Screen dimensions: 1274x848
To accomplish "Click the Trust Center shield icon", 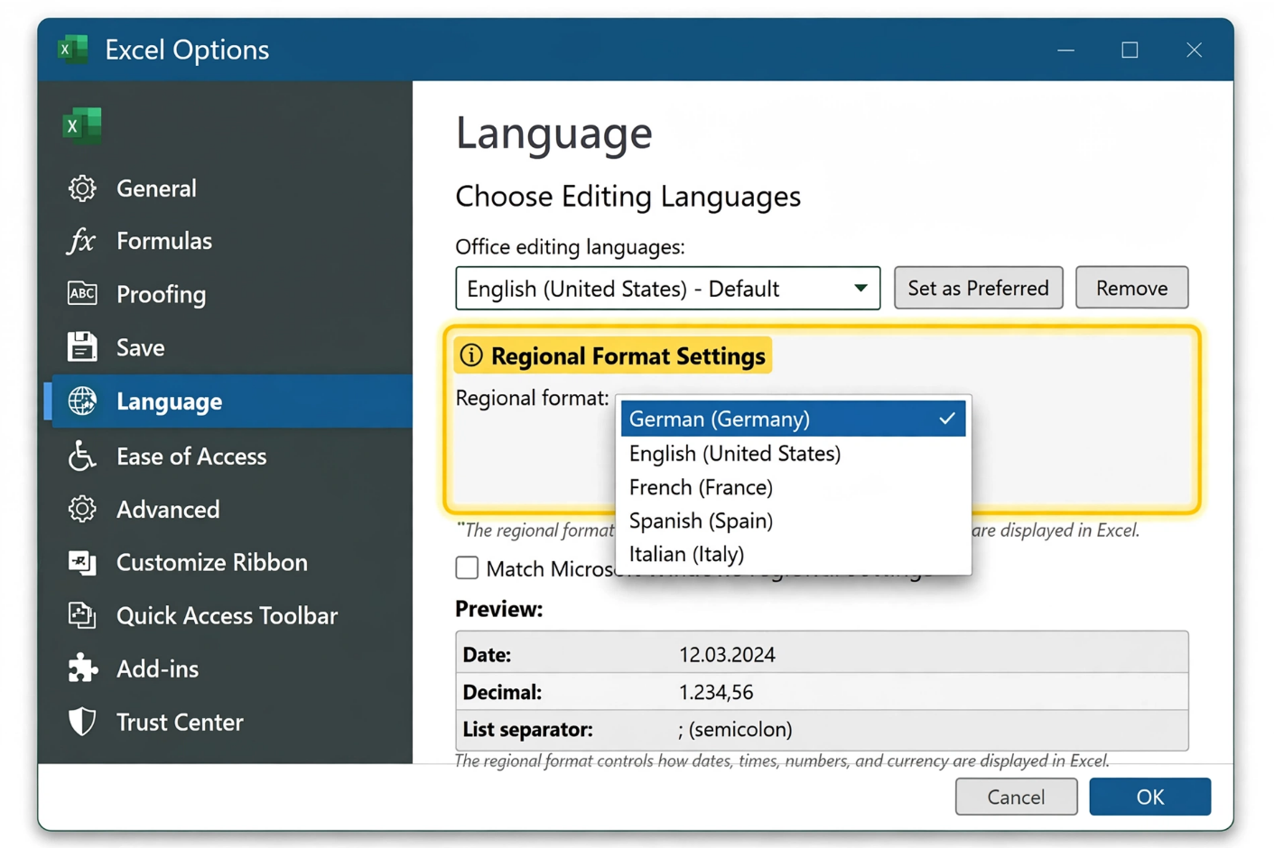I will pos(82,722).
